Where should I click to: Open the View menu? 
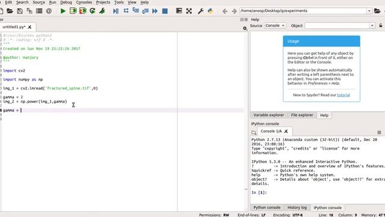click(132, 2)
